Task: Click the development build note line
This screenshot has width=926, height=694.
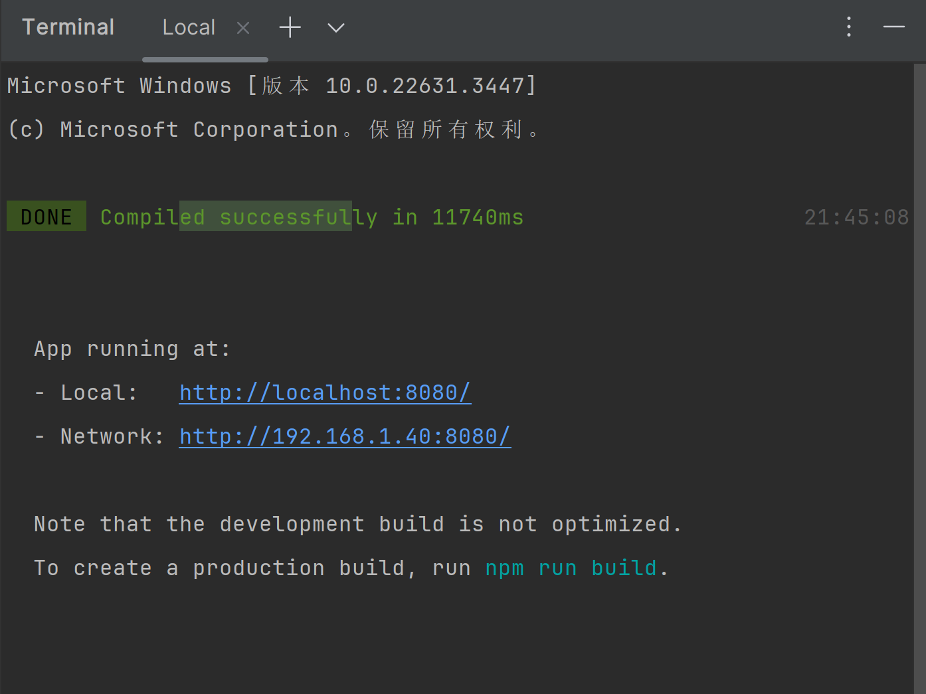Action: pos(357,524)
